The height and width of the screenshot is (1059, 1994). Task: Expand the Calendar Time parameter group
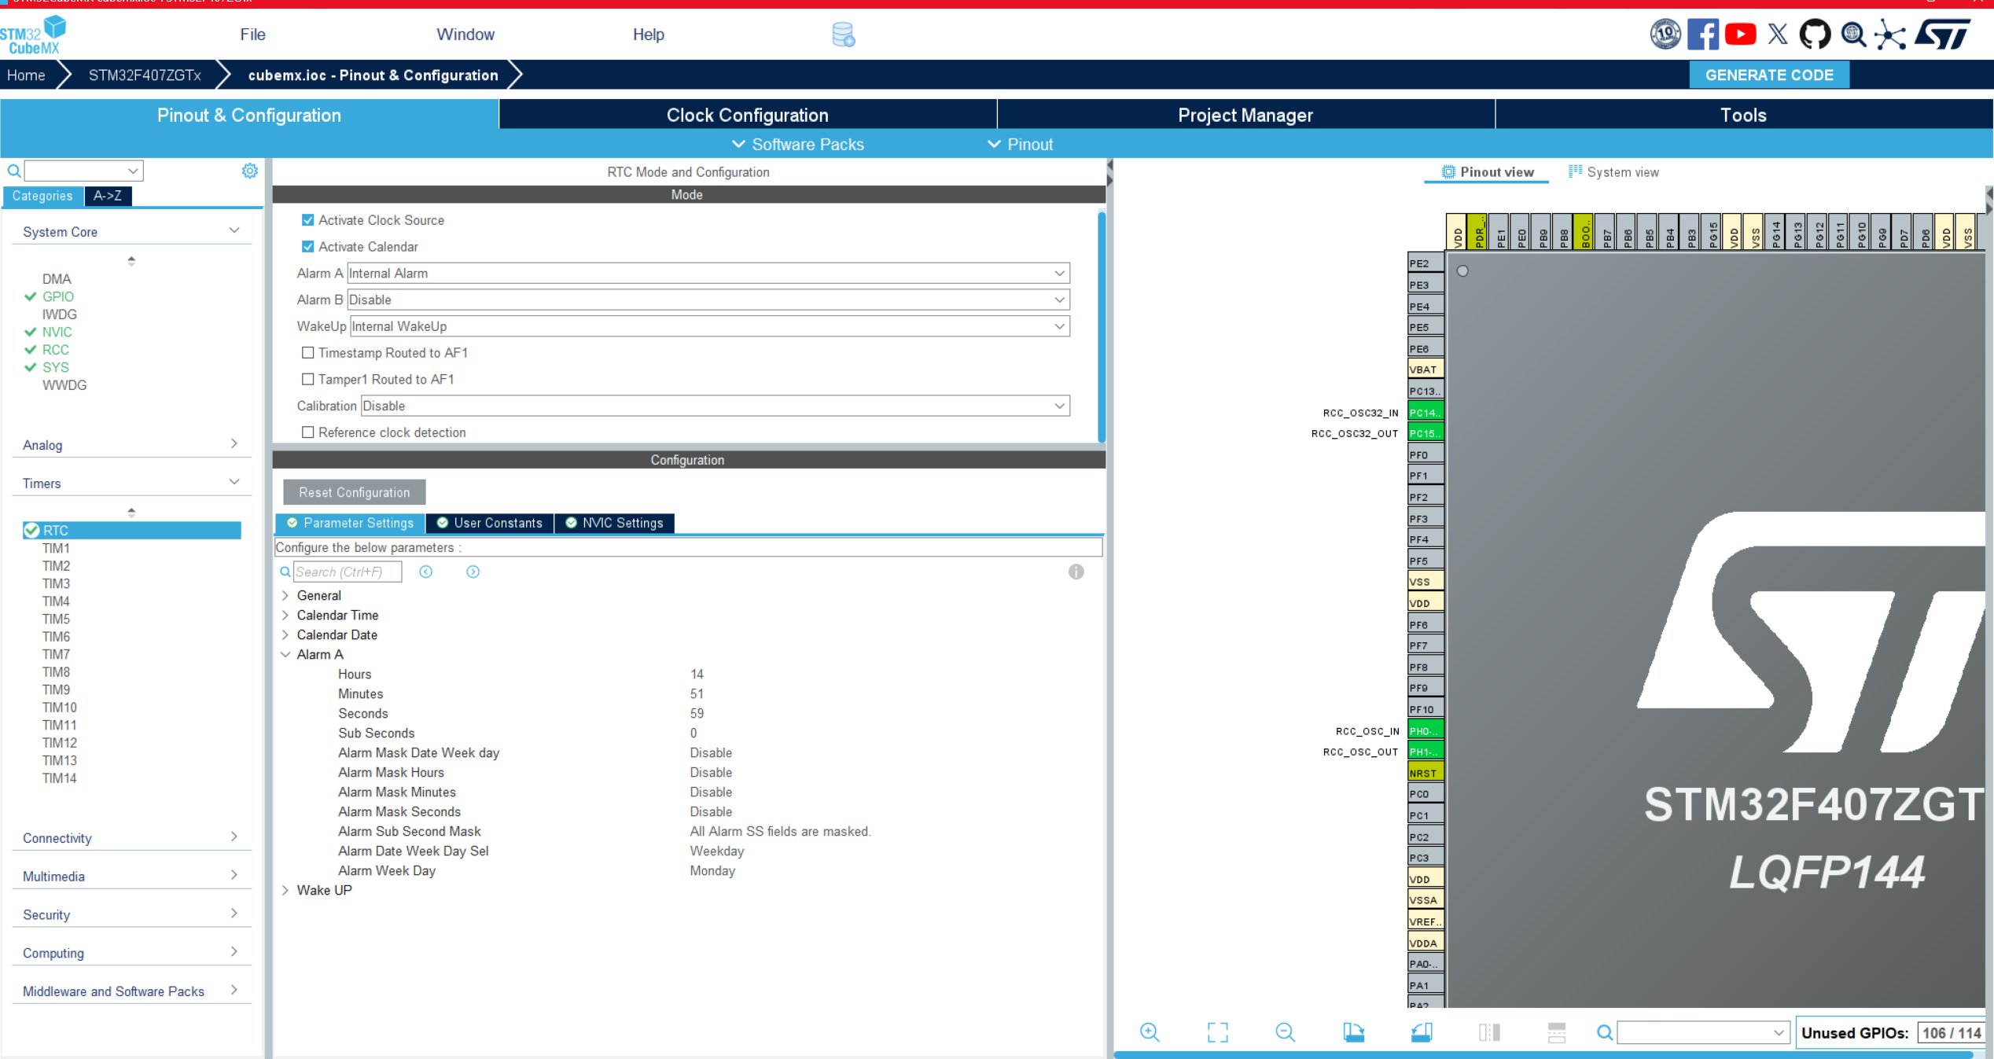point(286,615)
